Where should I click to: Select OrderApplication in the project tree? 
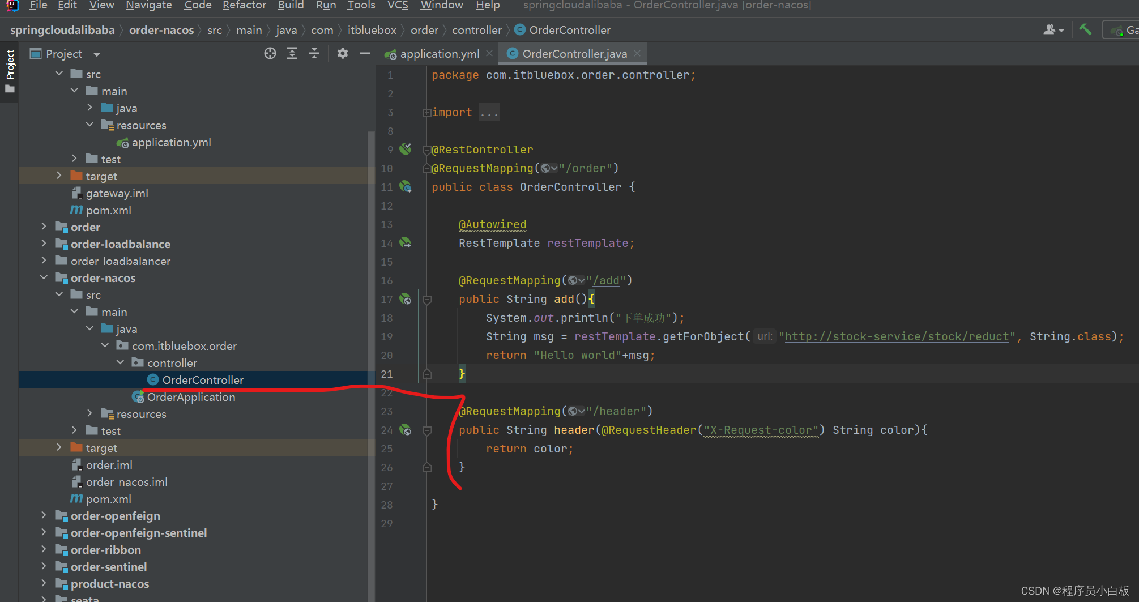pos(191,397)
